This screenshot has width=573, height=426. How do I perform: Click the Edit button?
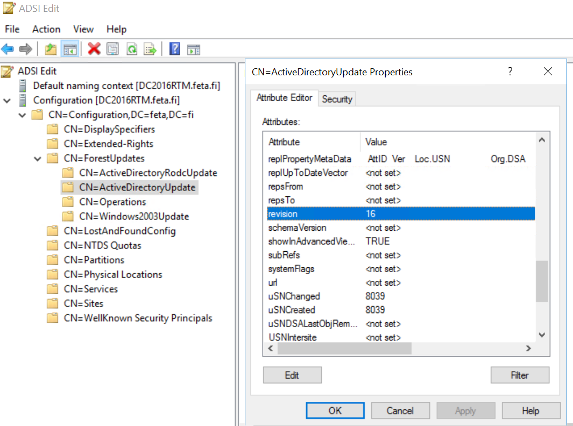[292, 375]
